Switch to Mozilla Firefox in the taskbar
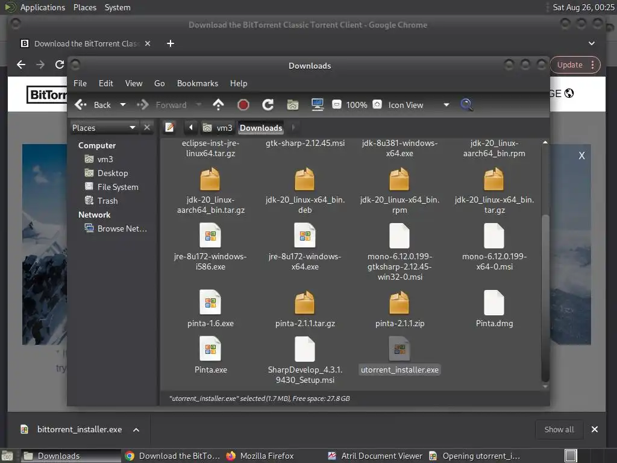The width and height of the screenshot is (617, 463). [x=260, y=456]
